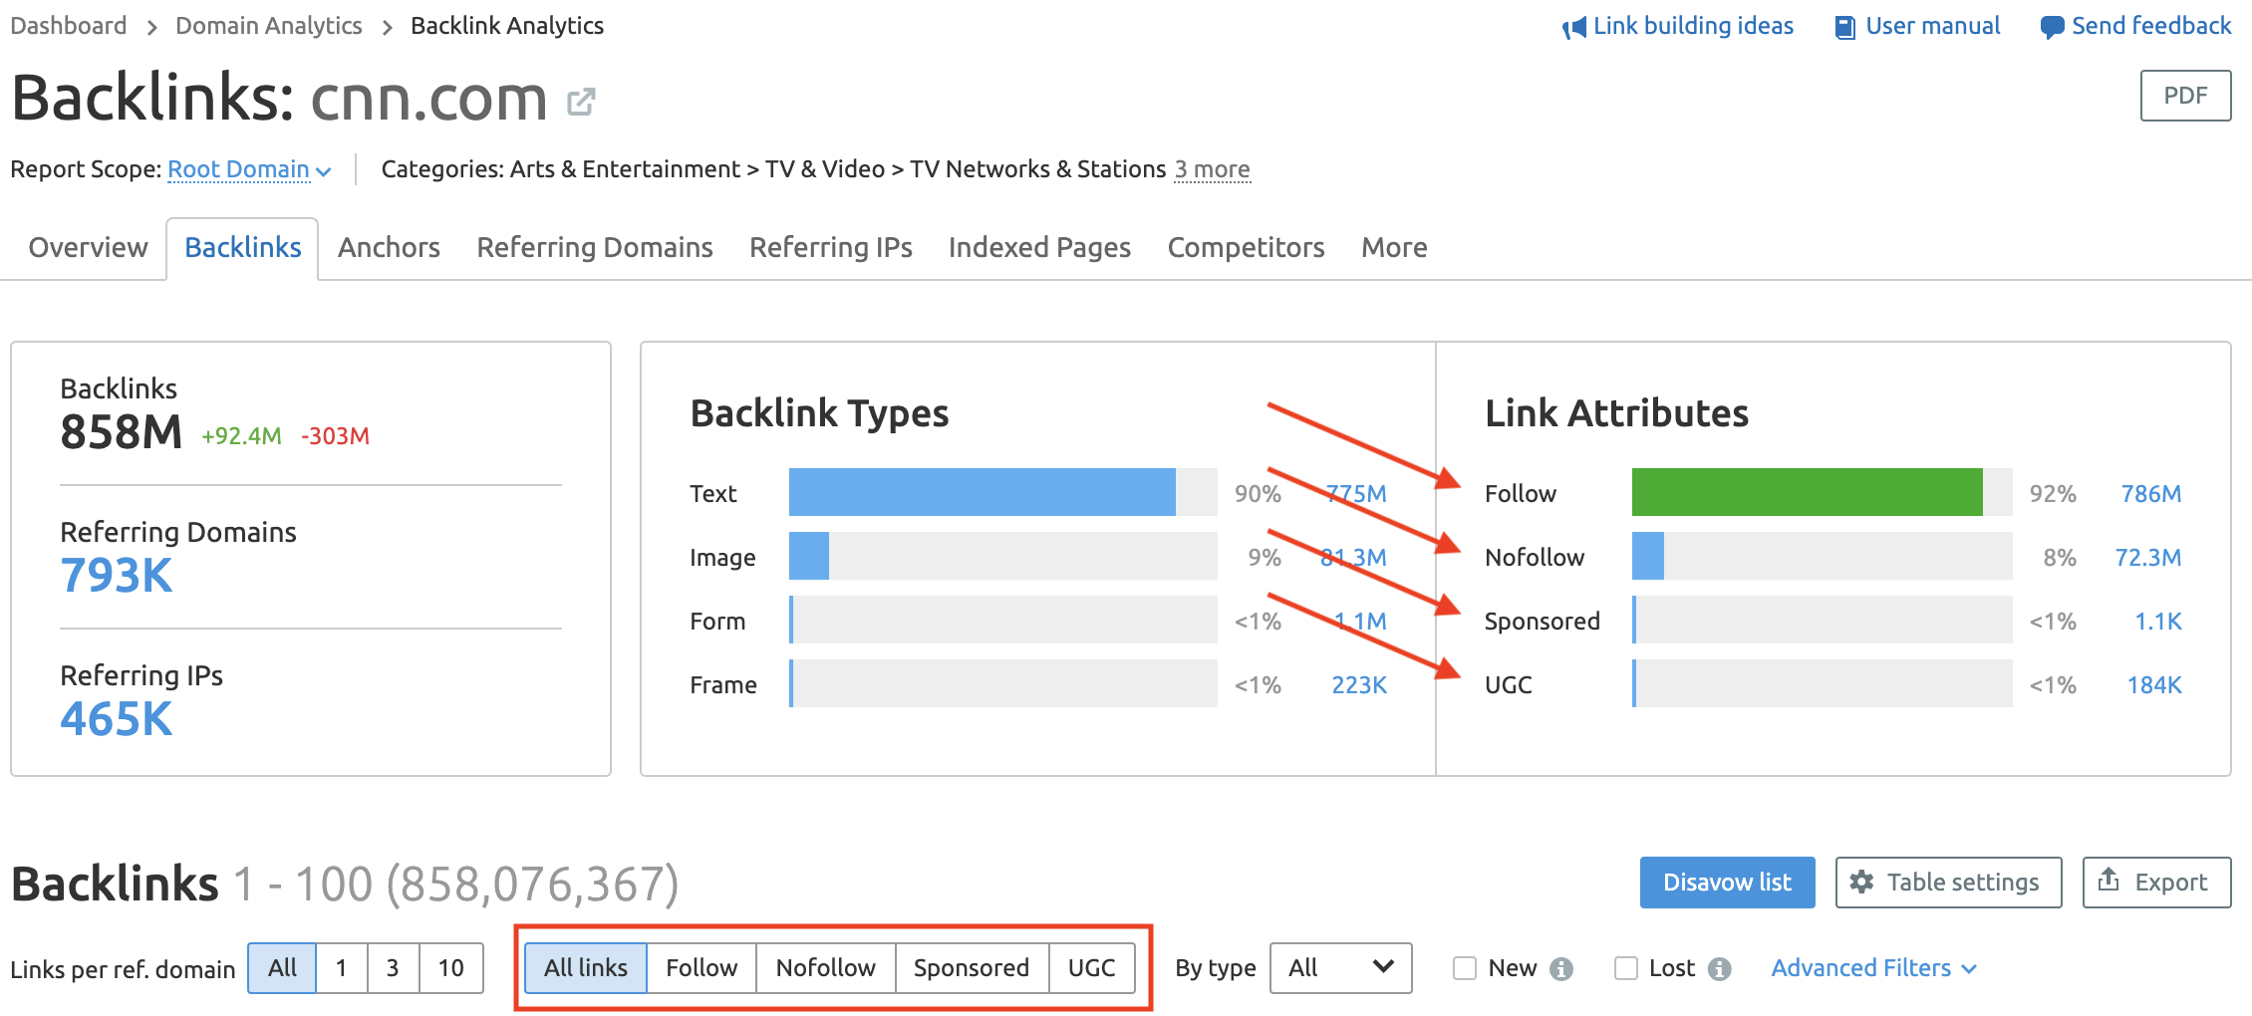2252x1016 pixels.
Task: Switch to the Overview tab
Action: tap(88, 247)
